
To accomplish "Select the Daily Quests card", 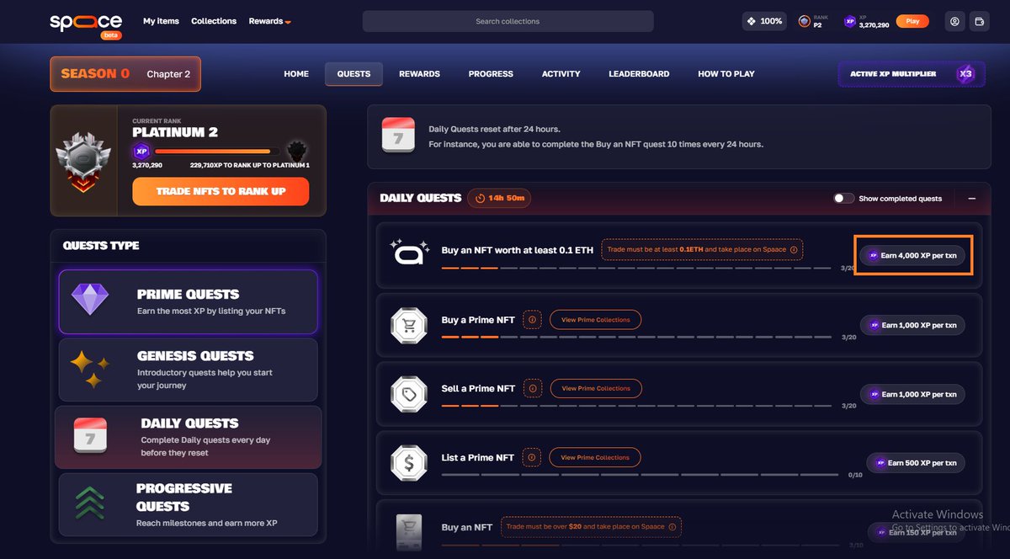I will 188,437.
